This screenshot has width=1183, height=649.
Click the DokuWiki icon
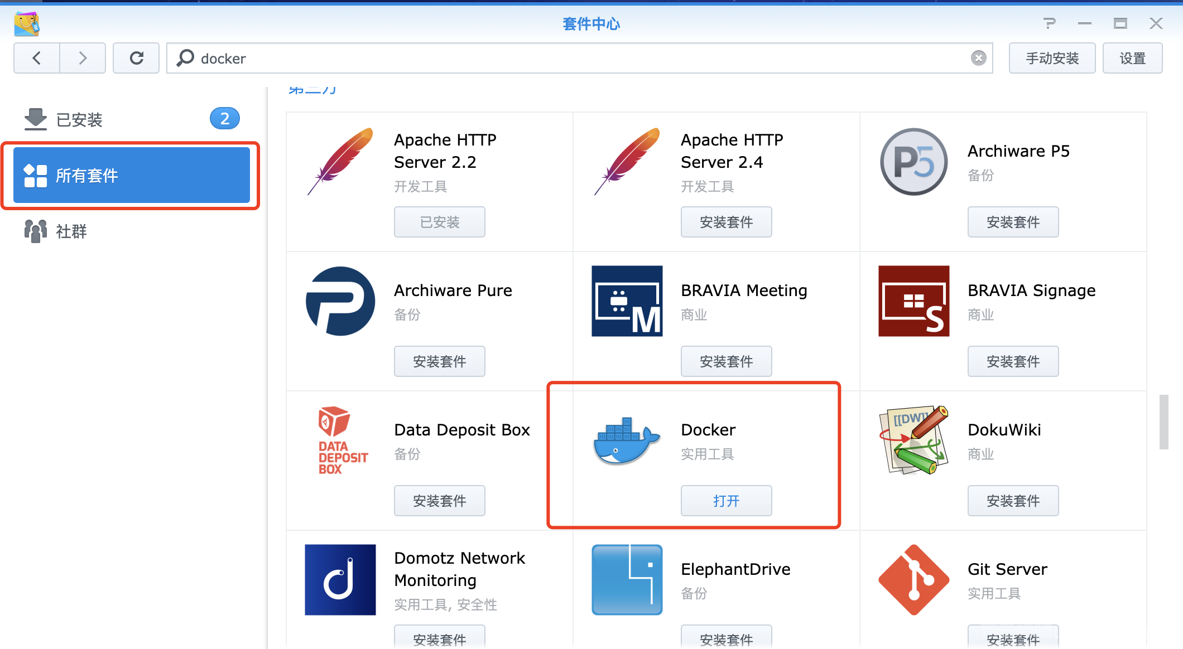pyautogui.click(x=914, y=440)
